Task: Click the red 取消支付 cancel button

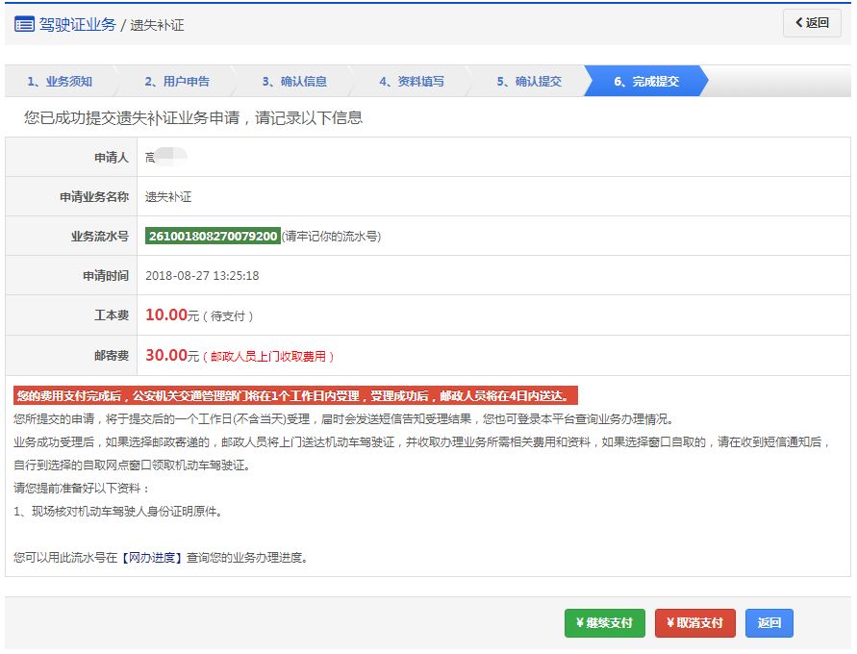Action: 694,622
